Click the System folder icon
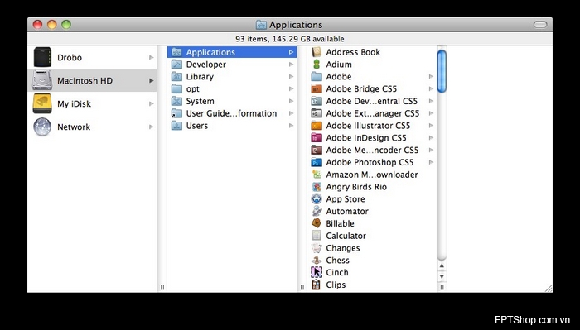 [x=176, y=101]
